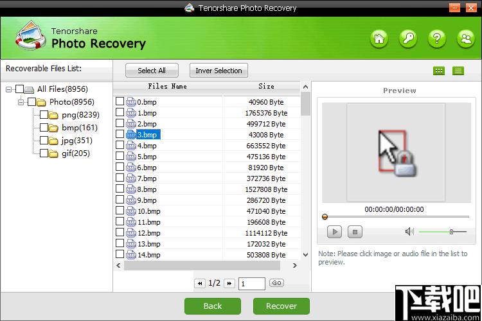482x321 pixels.
Task: Click the Inver Selection button
Action: (219, 71)
